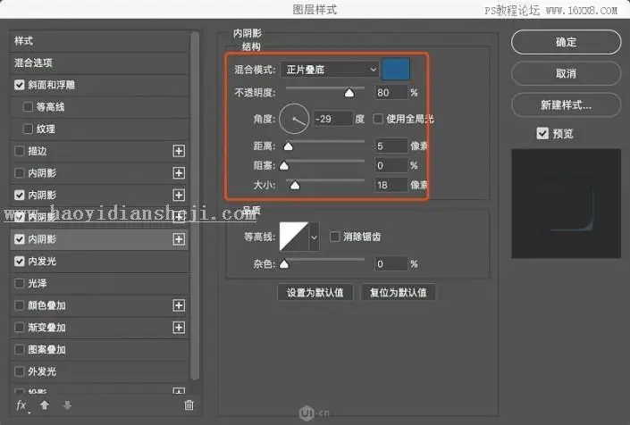Viewport: 630px width, 425px height.
Task: Select the 光泽 style row
Action: 99,283
